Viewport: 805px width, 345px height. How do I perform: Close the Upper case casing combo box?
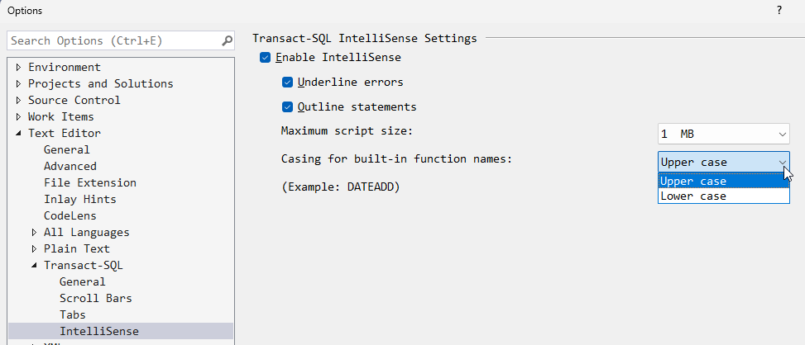click(723, 163)
